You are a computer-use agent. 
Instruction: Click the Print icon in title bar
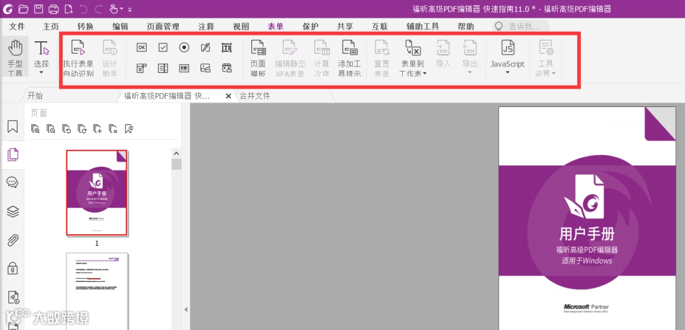click(53, 8)
